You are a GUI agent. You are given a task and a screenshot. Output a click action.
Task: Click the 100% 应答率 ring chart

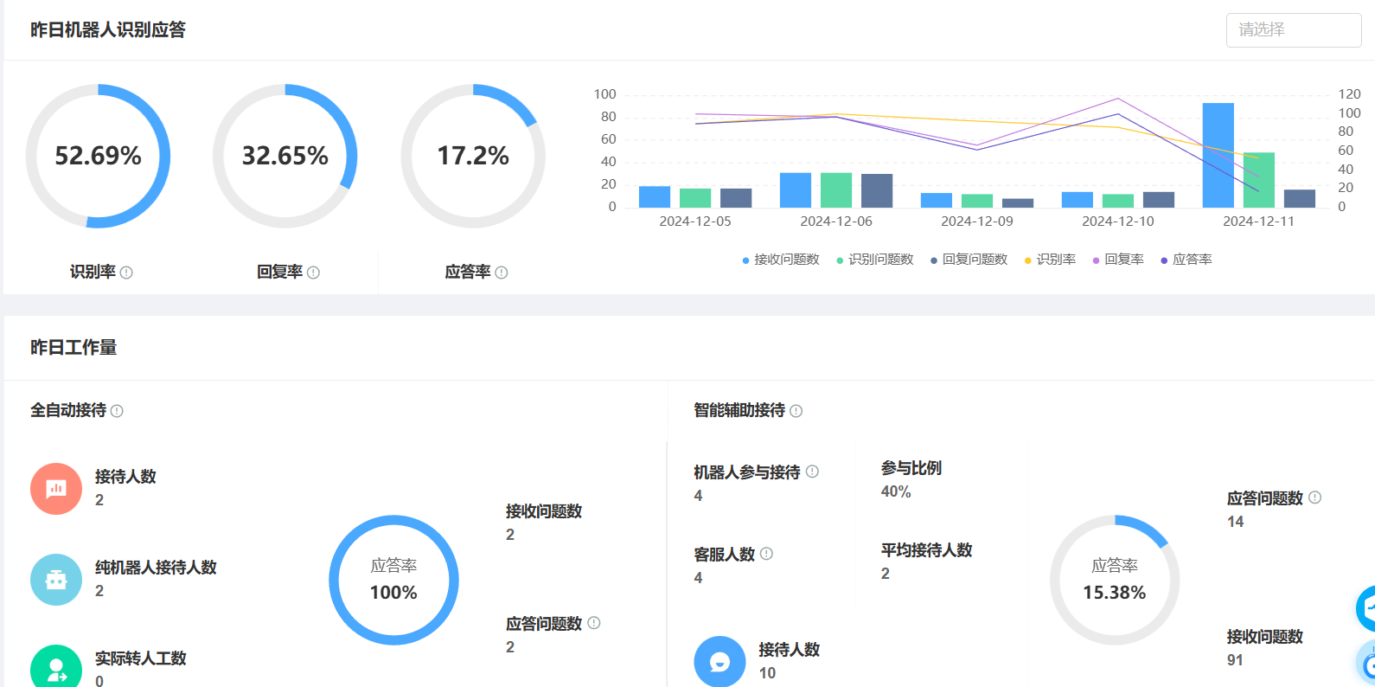393,580
